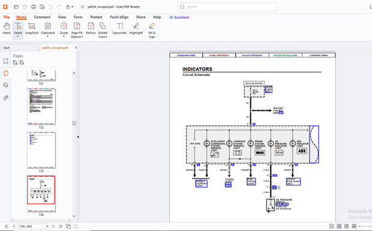Open the Connector Views link
Viewport: 372px width, 231px height.
pyautogui.click(x=319, y=55)
